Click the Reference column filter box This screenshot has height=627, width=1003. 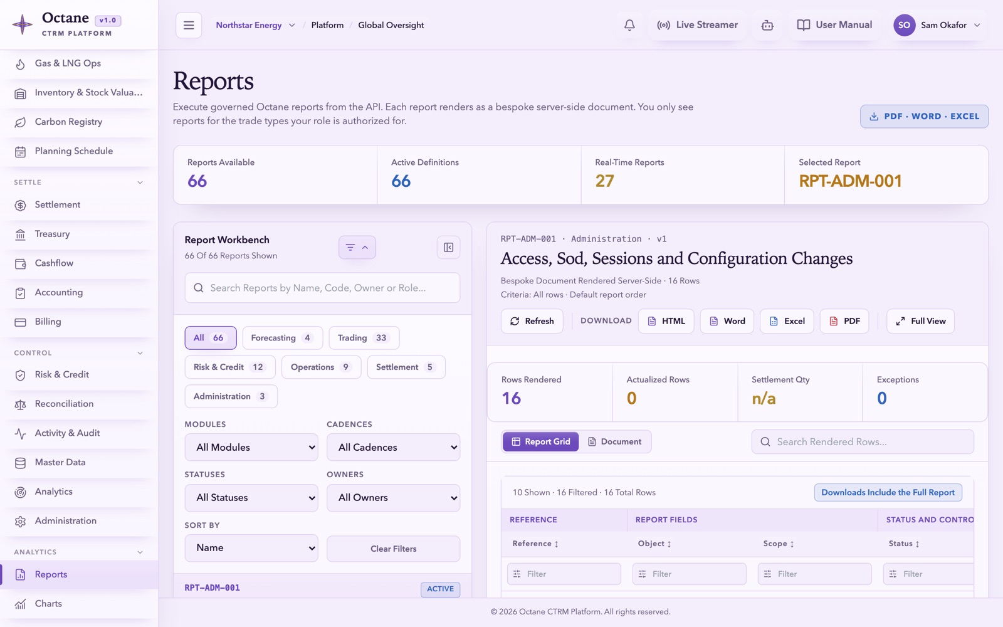pos(564,574)
